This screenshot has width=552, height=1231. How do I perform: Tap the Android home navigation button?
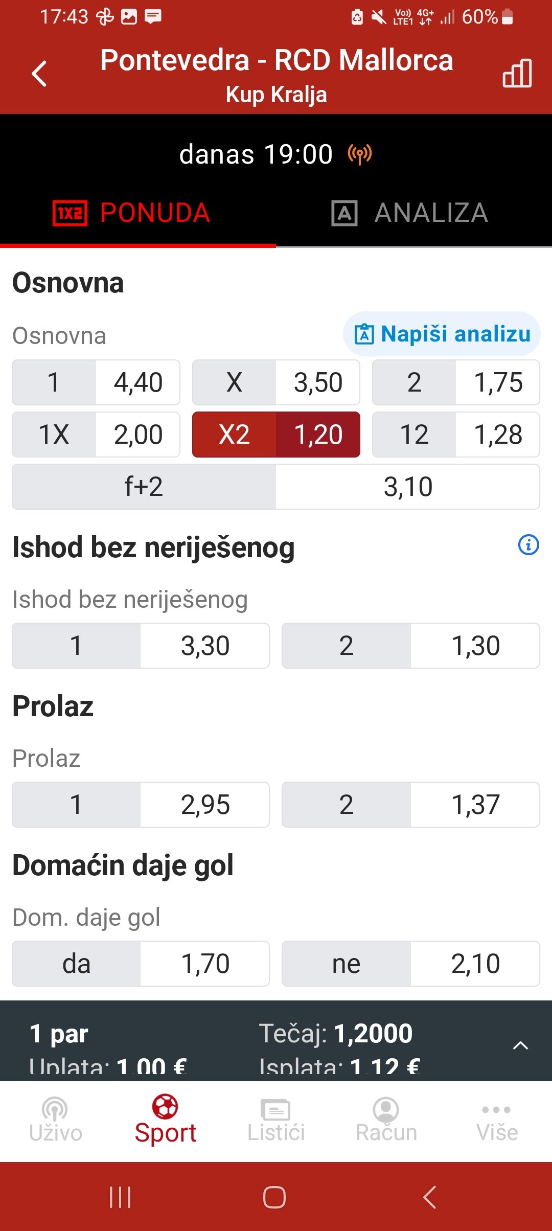coord(274,1197)
